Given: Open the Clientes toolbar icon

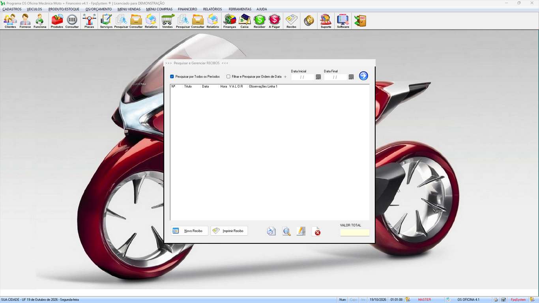Looking at the screenshot, I should click(10, 21).
